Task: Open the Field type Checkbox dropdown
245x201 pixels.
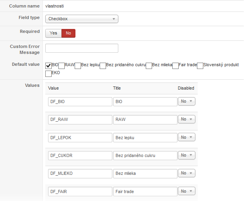Action: tap(82, 19)
